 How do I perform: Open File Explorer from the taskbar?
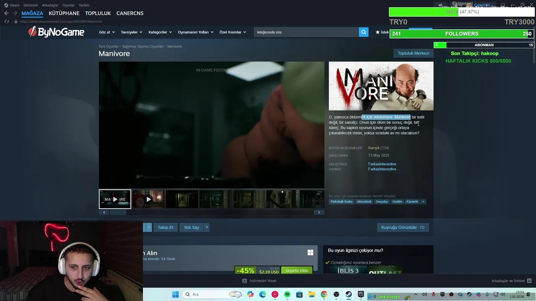(312, 294)
